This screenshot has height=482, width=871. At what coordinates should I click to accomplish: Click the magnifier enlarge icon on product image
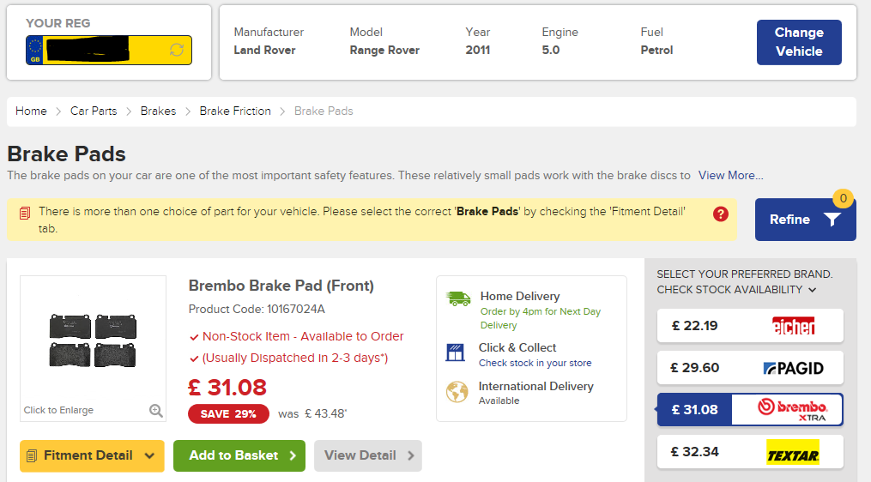point(156,410)
